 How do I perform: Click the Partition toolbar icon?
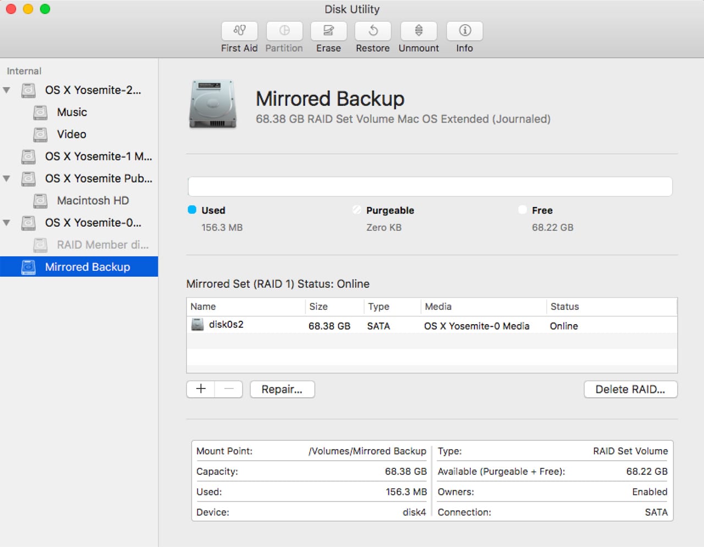point(284,31)
